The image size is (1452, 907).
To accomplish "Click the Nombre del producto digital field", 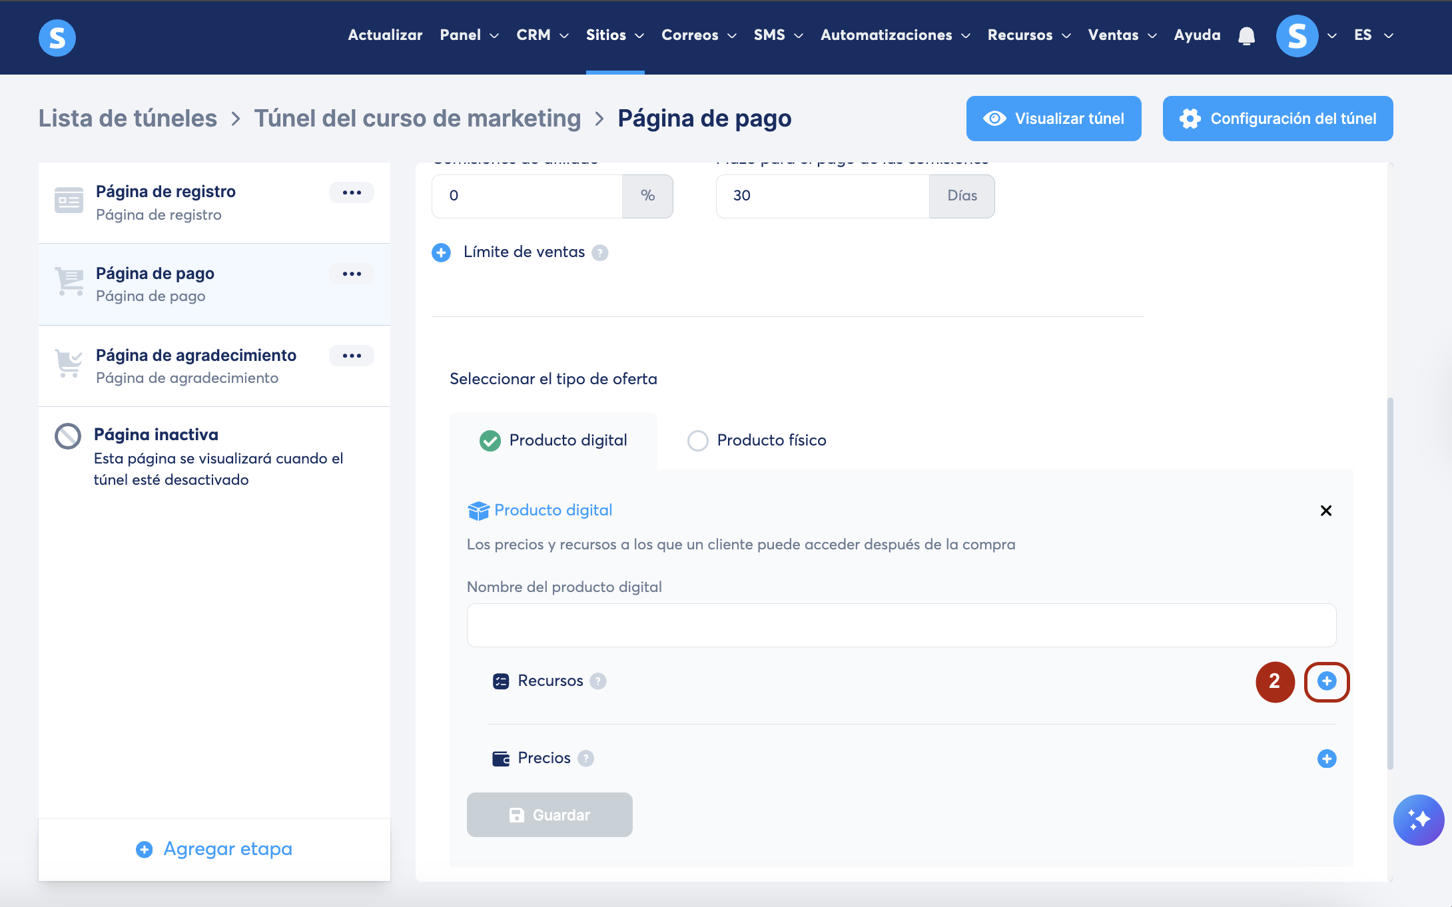I will pos(901,625).
